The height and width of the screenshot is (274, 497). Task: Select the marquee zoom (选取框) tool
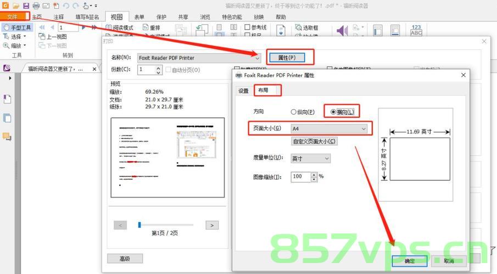306,28
